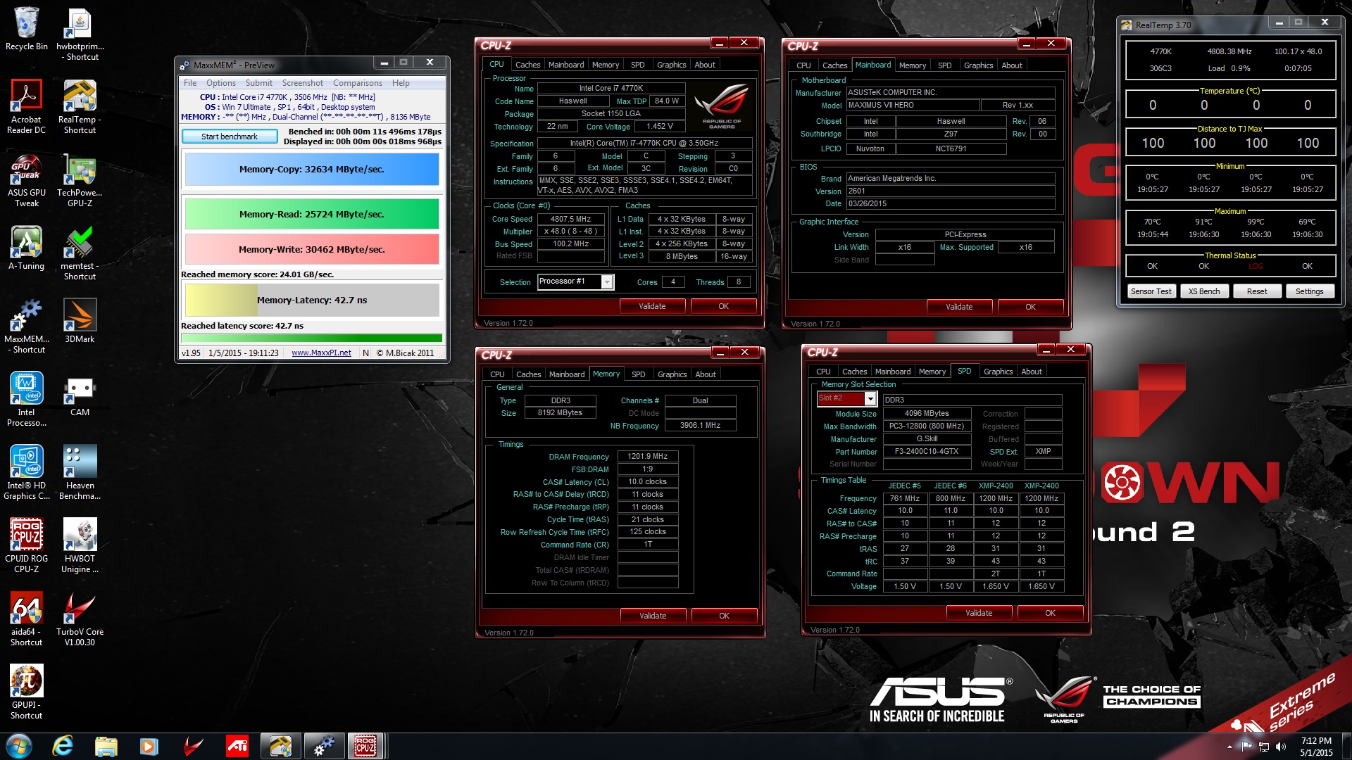Open File Explorer from taskbar
The height and width of the screenshot is (760, 1352).
(x=106, y=746)
